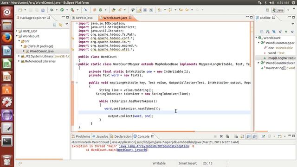Toggle Link with Editor in Package Explorer
Image resolution: width=297 pixels, height=167 pixels.
pos(61,25)
